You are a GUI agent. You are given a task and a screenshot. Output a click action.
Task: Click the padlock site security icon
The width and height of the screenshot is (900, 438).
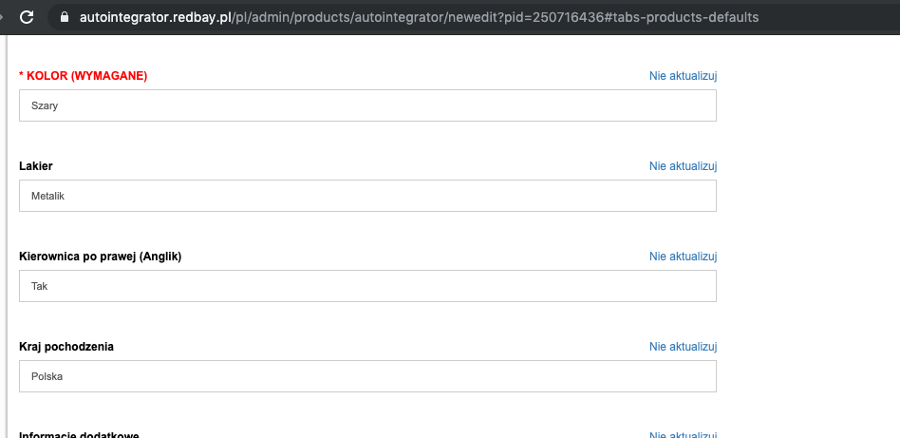[65, 17]
